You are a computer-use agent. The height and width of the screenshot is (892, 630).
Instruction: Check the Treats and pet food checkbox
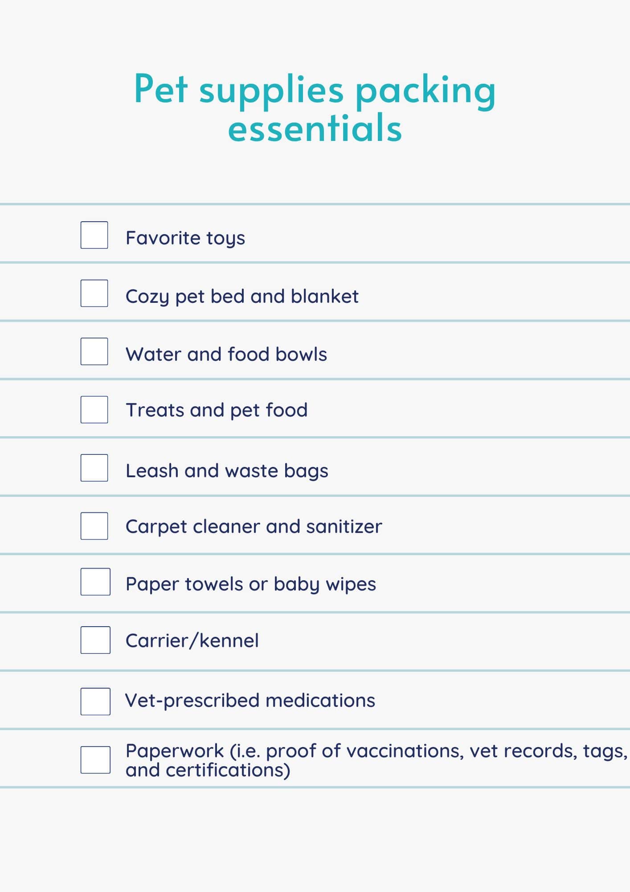point(94,409)
